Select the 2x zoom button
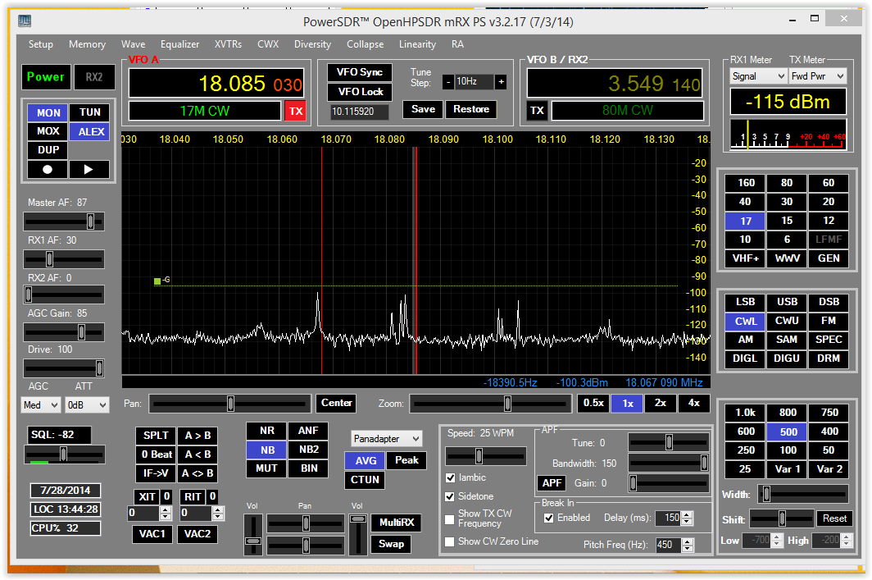 [x=660, y=404]
